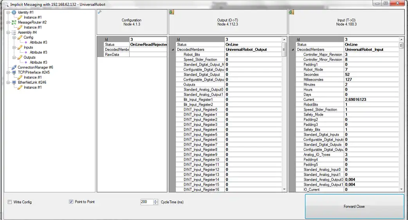The width and height of the screenshot is (408, 220).
Task: Click the Input panel header icon
Action: click(291, 12)
